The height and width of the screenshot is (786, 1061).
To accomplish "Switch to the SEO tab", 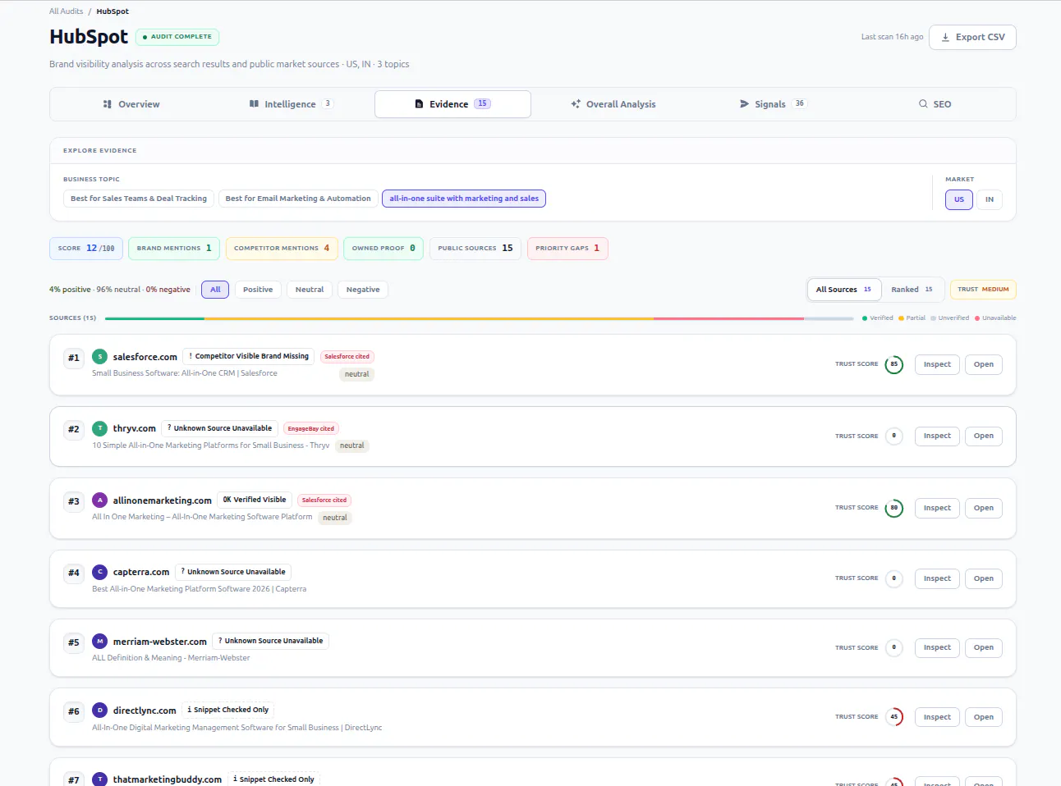I will point(935,104).
